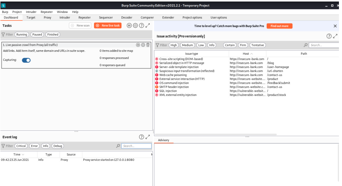This screenshot has width=342, height=186.
Task: Click the New live task button
Action: tap(108, 25)
